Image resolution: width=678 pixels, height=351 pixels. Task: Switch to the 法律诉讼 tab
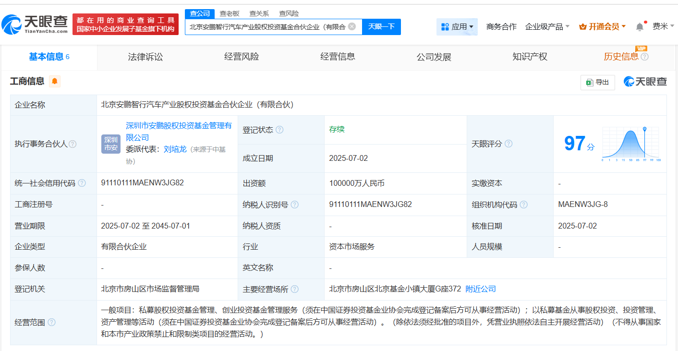pyautogui.click(x=145, y=57)
